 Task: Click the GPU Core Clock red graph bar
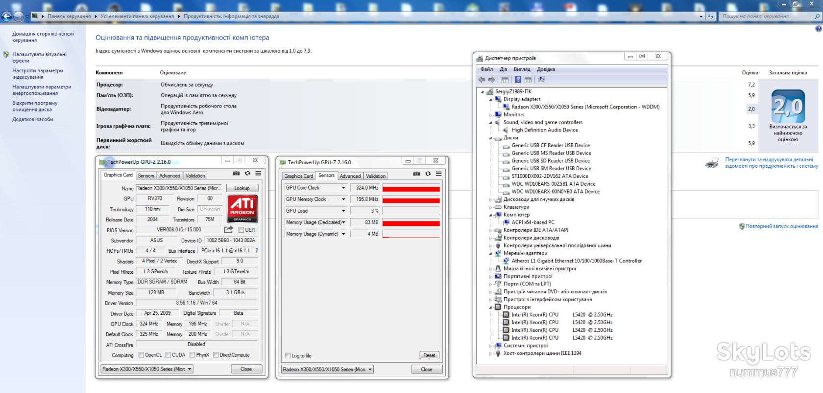pos(411,188)
